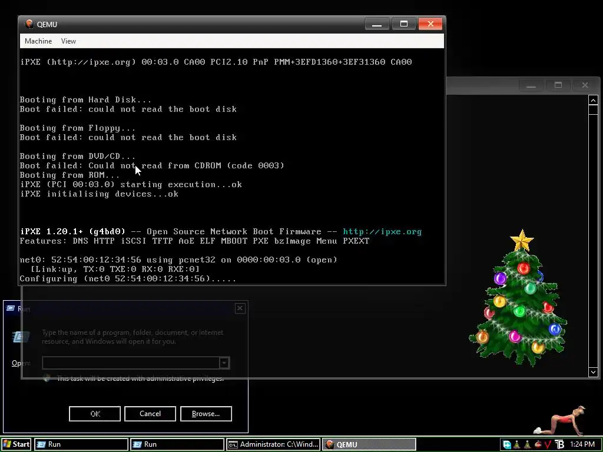603x452 pixels.
Task: Click the tree tray icon beside red ornament icon
Action: 527,445
